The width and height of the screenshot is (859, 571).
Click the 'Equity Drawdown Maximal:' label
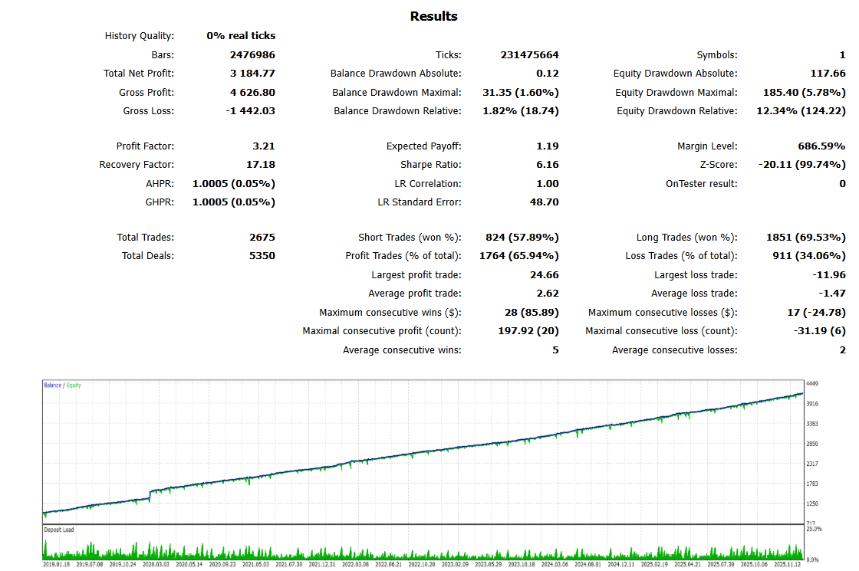tap(676, 93)
